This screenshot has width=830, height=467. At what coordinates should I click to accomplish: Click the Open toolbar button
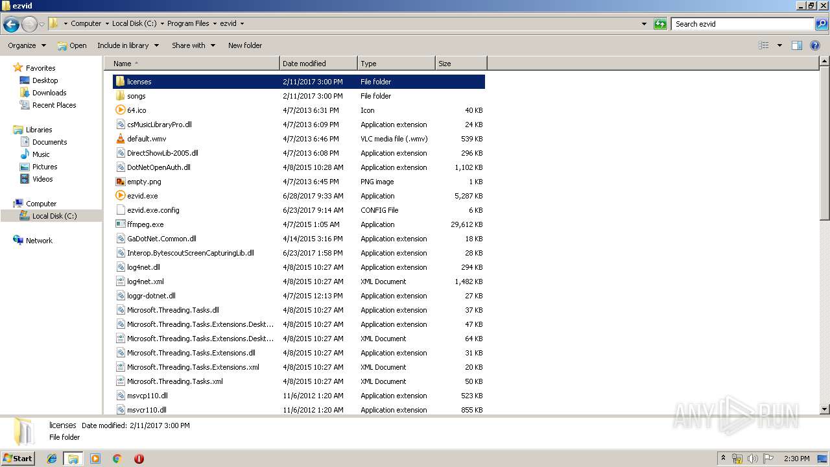point(72,45)
